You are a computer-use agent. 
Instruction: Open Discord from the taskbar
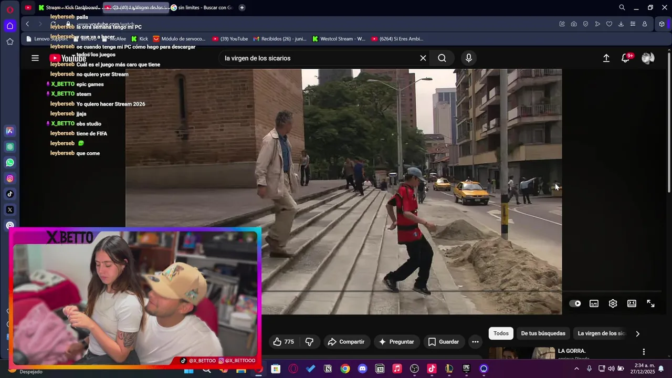362,369
